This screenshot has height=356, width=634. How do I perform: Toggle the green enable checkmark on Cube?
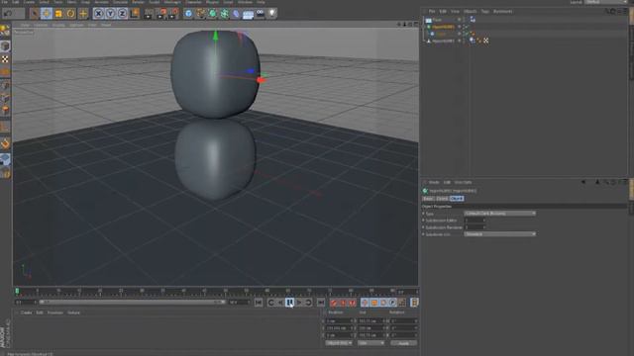click(x=466, y=34)
